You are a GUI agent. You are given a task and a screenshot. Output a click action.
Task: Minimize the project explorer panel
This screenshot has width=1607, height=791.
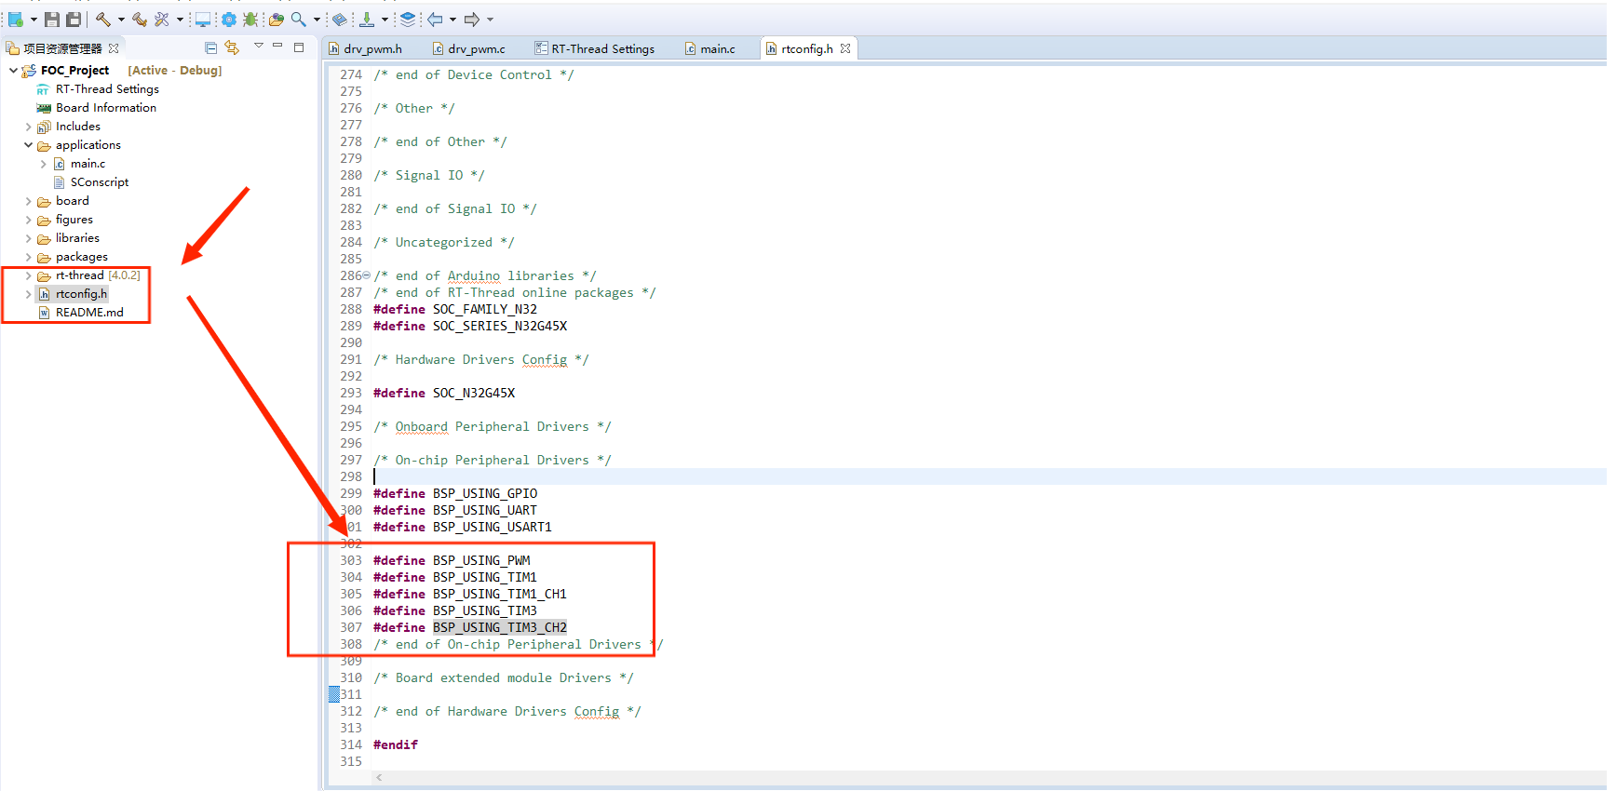pos(277,46)
